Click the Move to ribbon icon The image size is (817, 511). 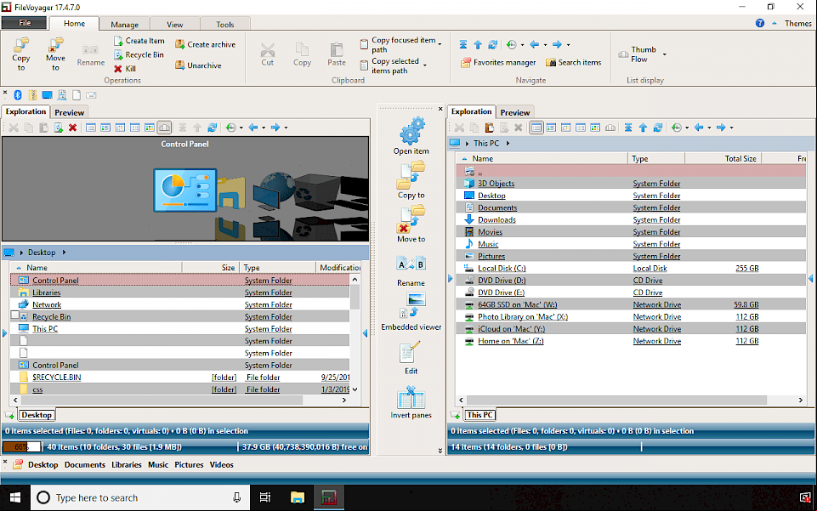(x=55, y=54)
